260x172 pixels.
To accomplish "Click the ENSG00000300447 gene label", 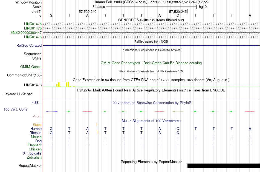I will click(x=26, y=32).
